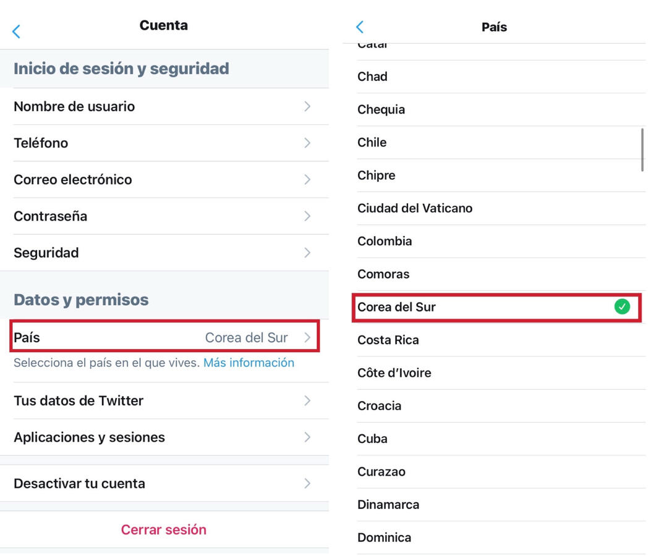Tap back arrow on País screen
The height and width of the screenshot is (556, 659).
coord(360,27)
